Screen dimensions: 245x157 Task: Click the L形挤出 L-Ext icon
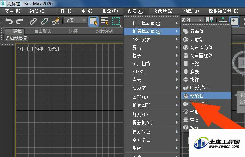tap(185, 88)
